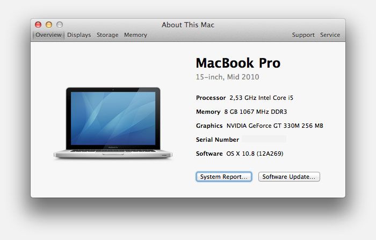Open the Memory tab
Image resolution: width=376 pixels, height=240 pixels.
coord(135,35)
